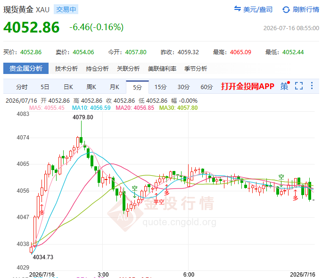Click the current price 4052.86
This screenshot has height=278, width=322.
pos(32,27)
